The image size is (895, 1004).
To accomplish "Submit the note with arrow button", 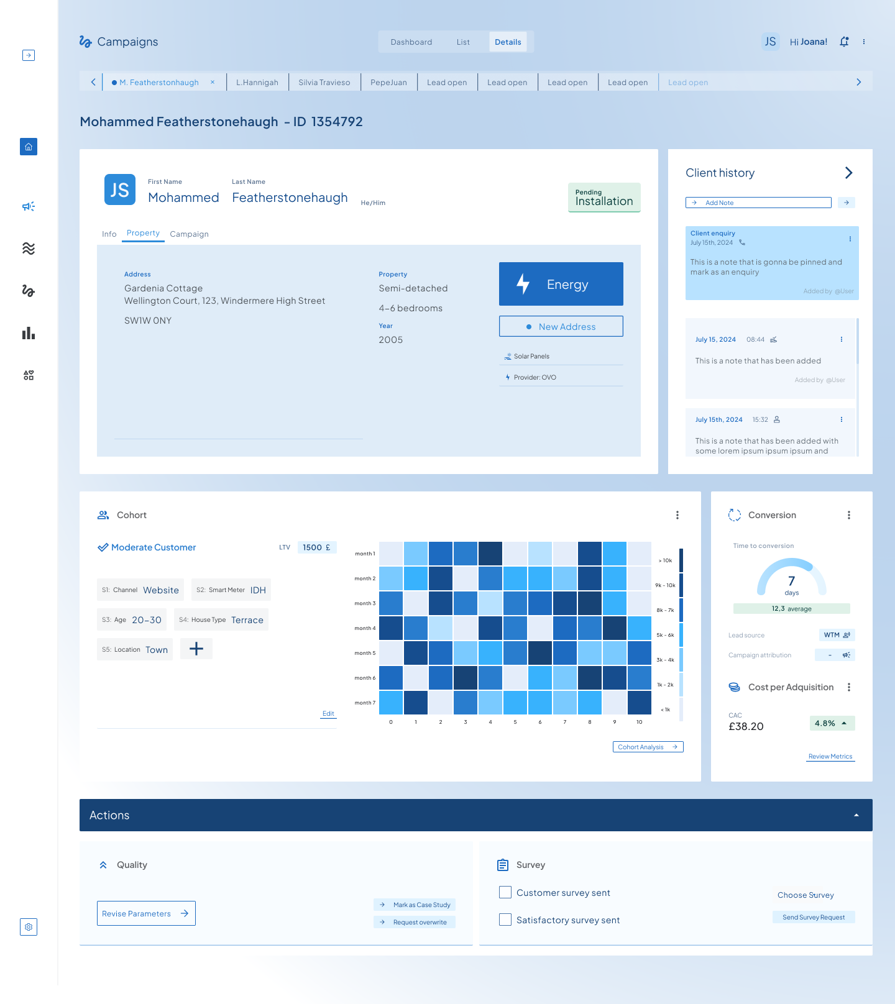I will 847,203.
